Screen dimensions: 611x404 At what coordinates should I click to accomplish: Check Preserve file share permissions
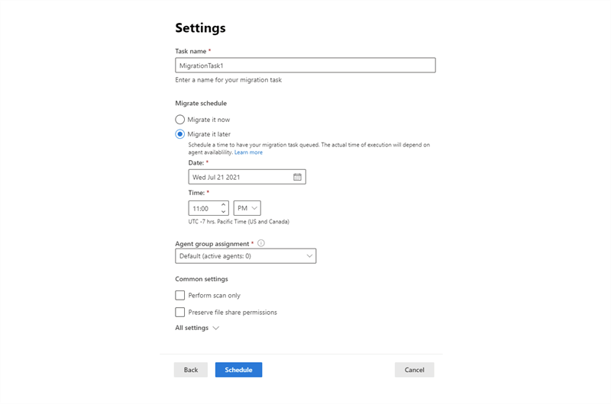180,312
